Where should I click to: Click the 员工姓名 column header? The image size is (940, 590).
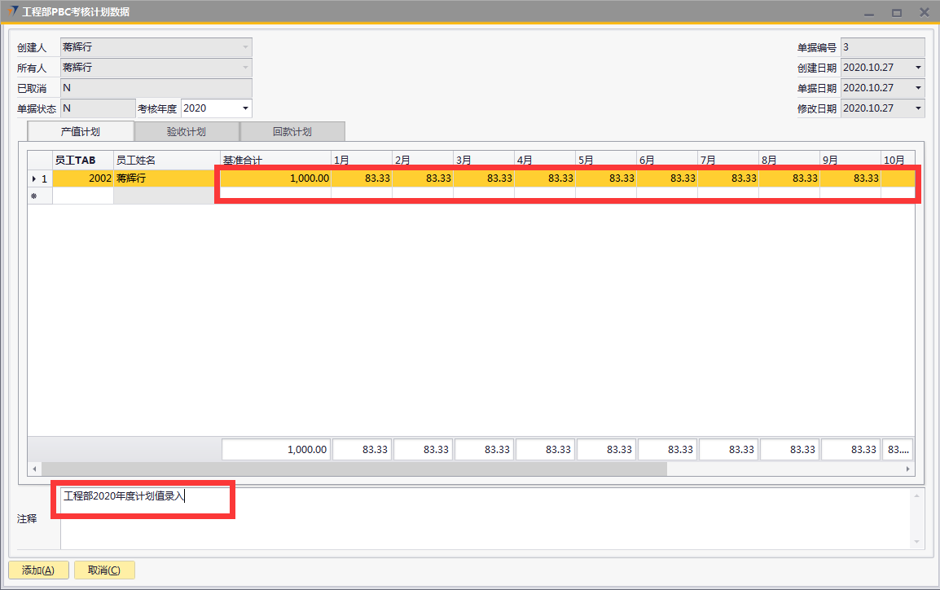166,160
